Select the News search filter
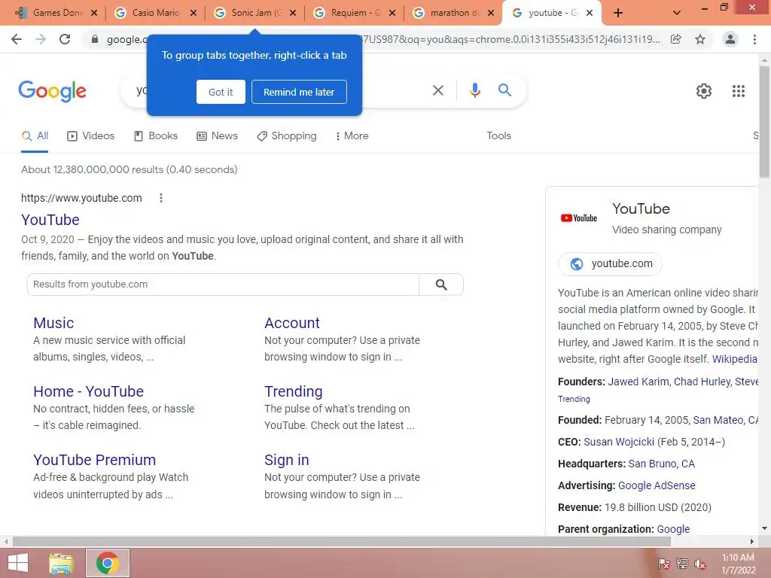Image resolution: width=771 pixels, height=578 pixels. pyautogui.click(x=217, y=136)
